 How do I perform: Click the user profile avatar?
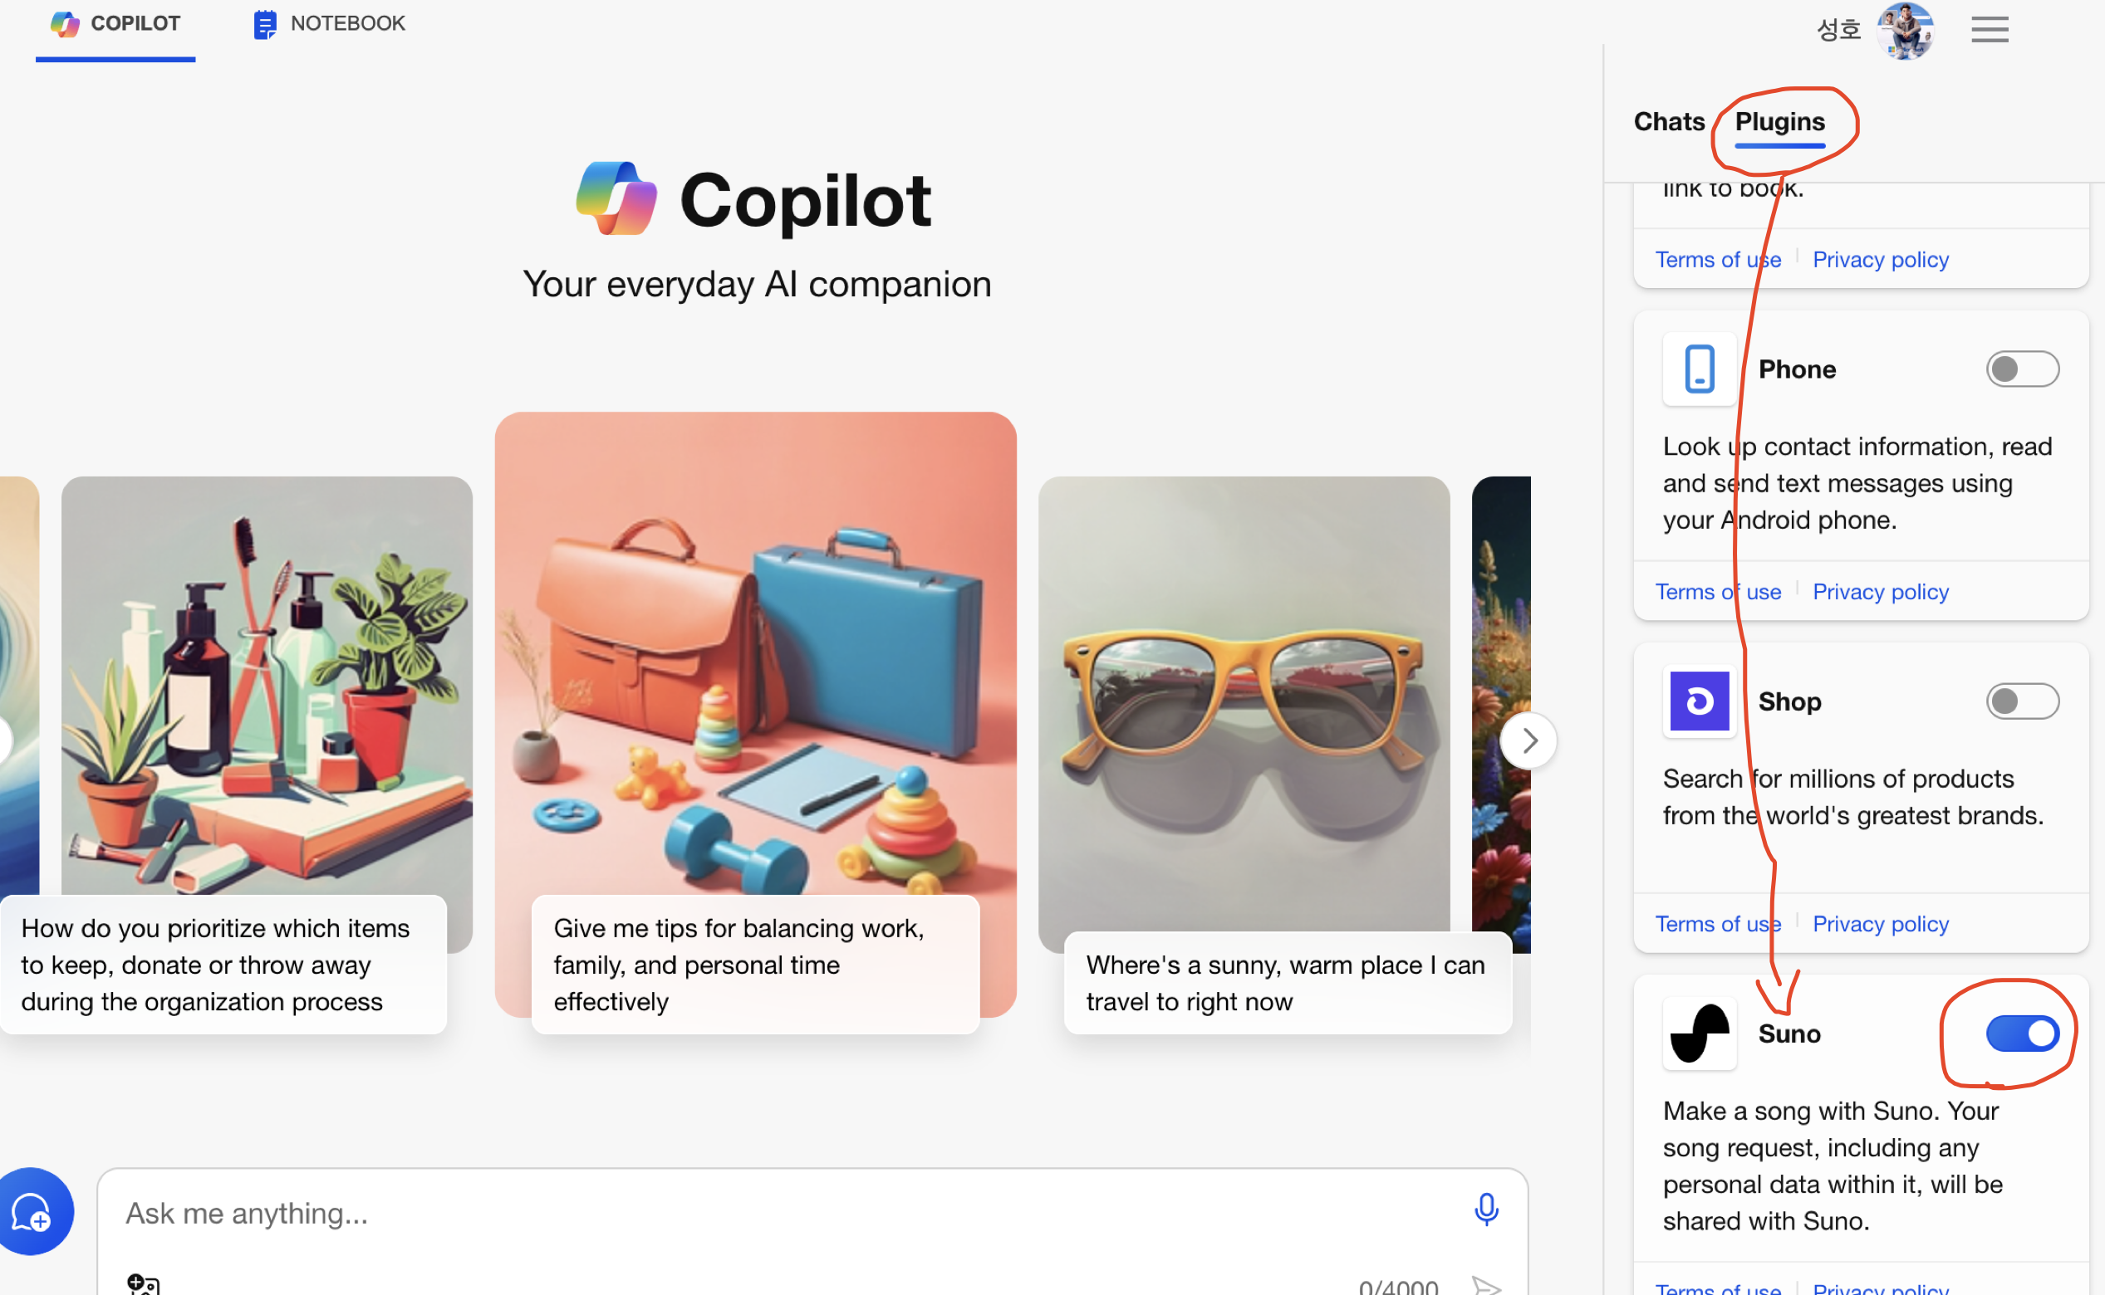[1905, 31]
